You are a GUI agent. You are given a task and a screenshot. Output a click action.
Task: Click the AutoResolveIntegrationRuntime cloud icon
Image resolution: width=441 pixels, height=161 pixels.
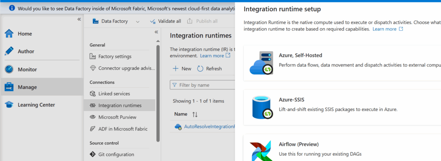178,127
